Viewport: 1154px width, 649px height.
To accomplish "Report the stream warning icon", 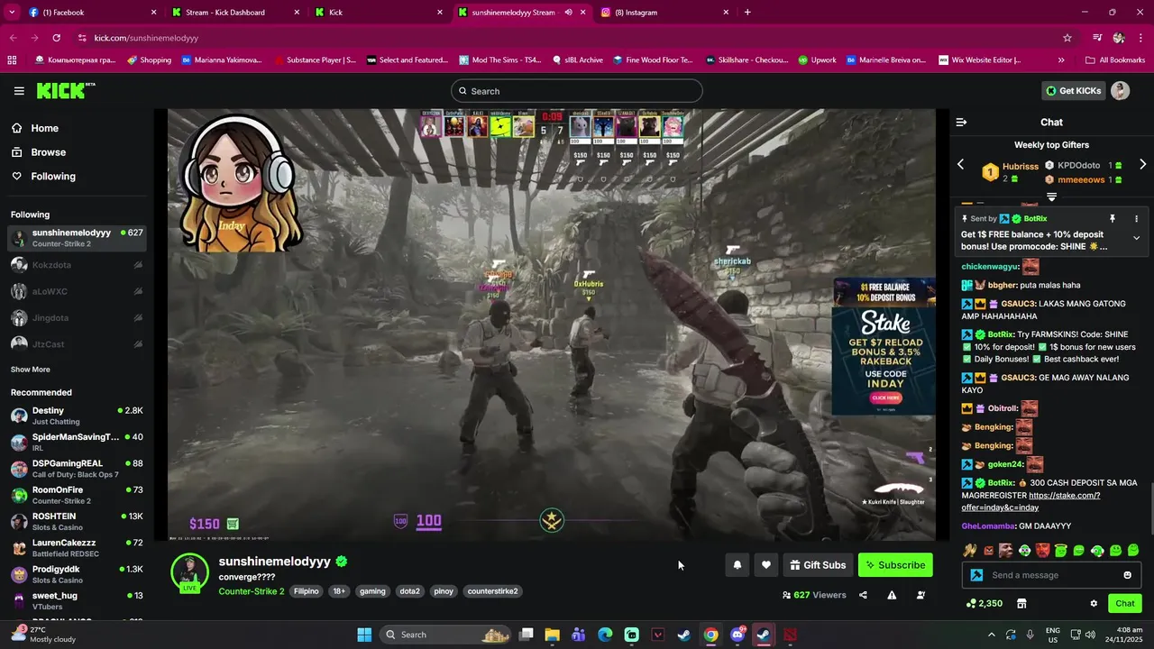I will (x=892, y=595).
